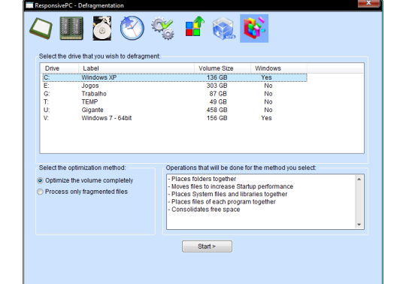Click 'Places files of each program together' line
This screenshot has height=284, width=406.
coord(222,202)
